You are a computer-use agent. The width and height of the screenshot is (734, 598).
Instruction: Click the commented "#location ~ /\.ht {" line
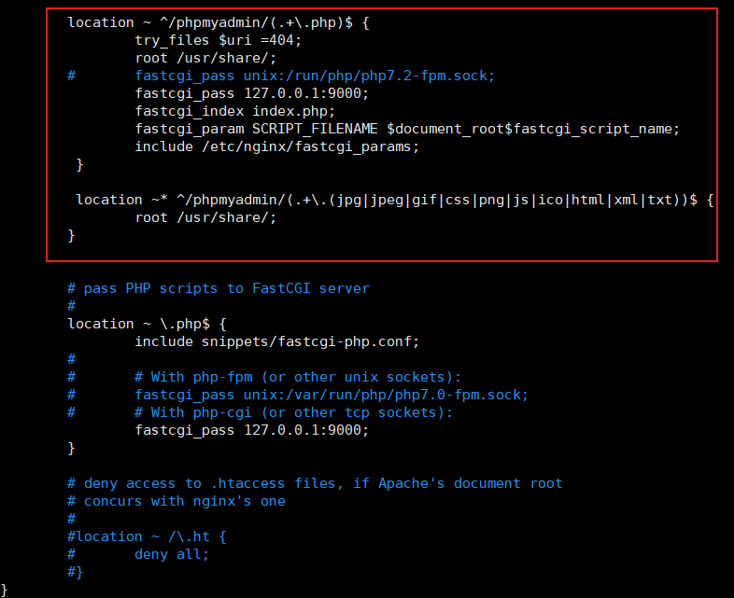[x=147, y=536]
